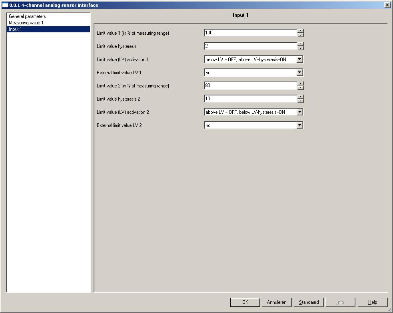This screenshot has height=313, width=393.
Task: Click the Annuleren button
Action: coord(277,302)
